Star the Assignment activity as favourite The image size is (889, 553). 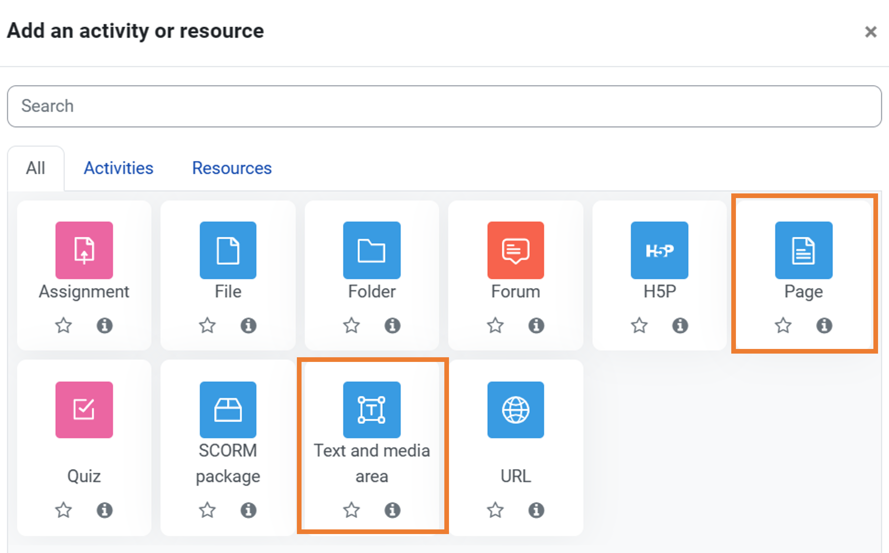[x=63, y=325]
